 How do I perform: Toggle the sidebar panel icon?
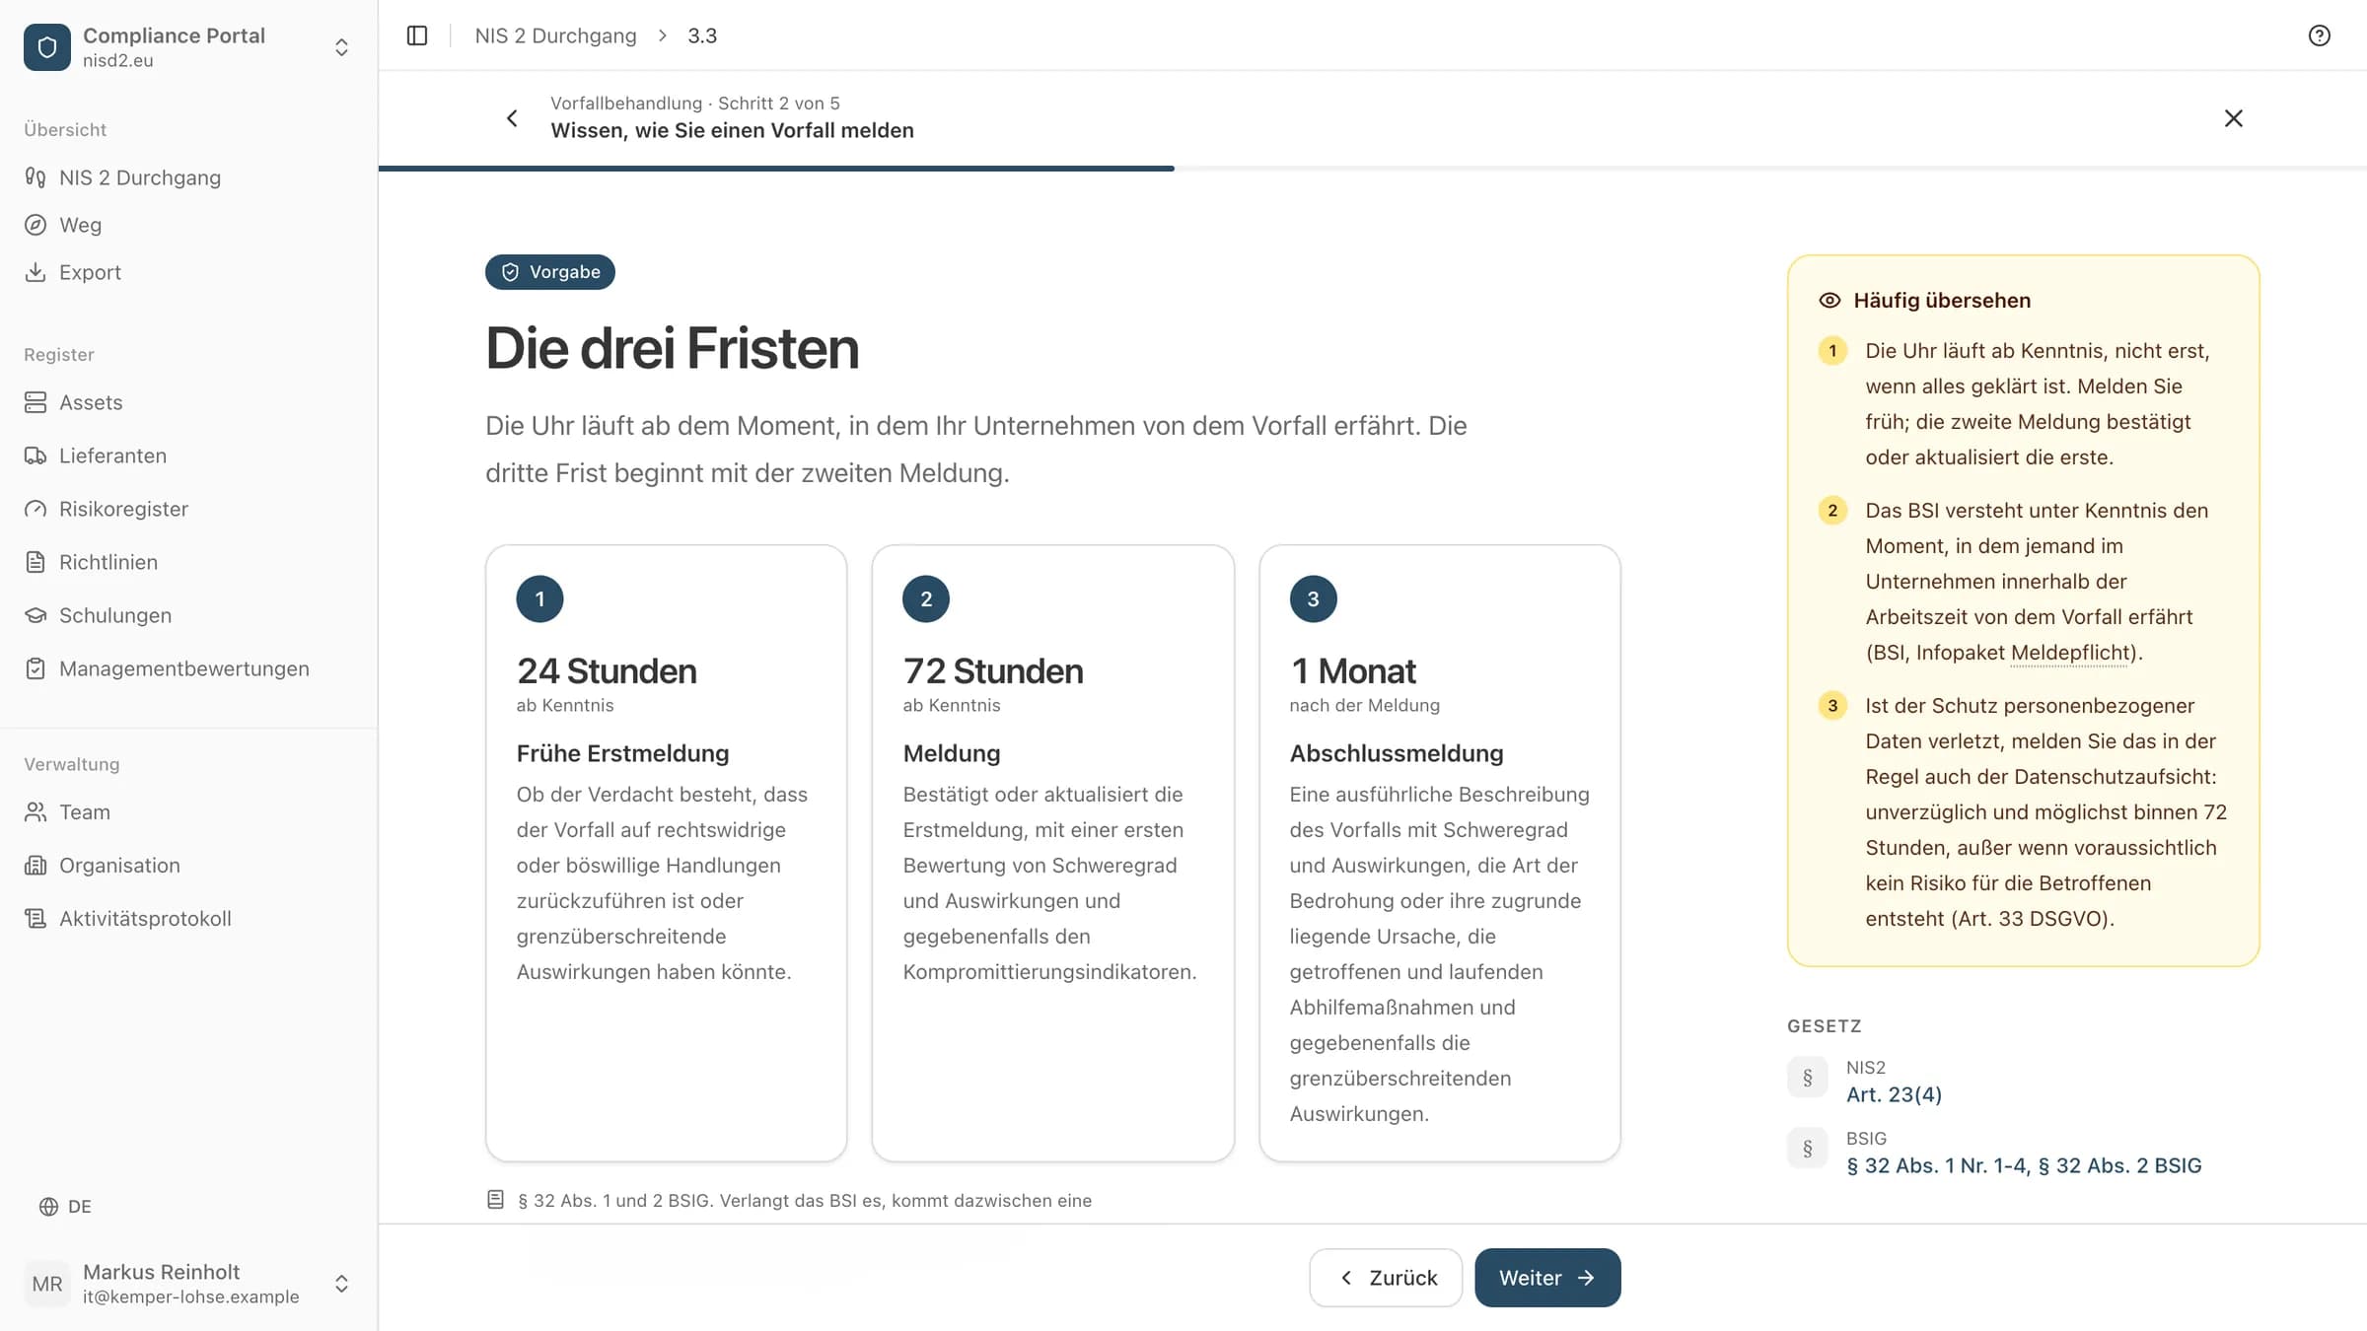[417, 35]
